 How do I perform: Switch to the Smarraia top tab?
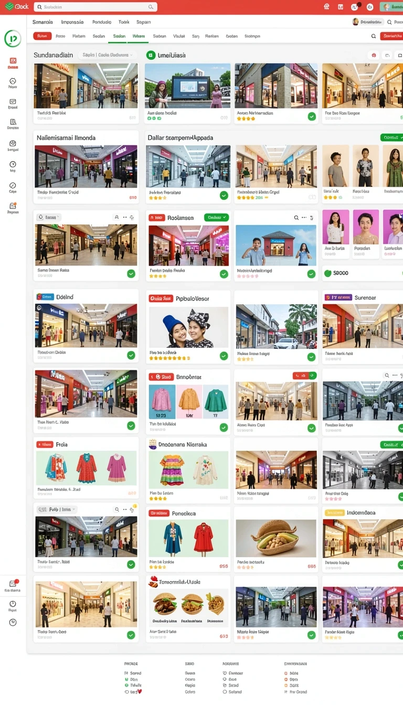[43, 22]
